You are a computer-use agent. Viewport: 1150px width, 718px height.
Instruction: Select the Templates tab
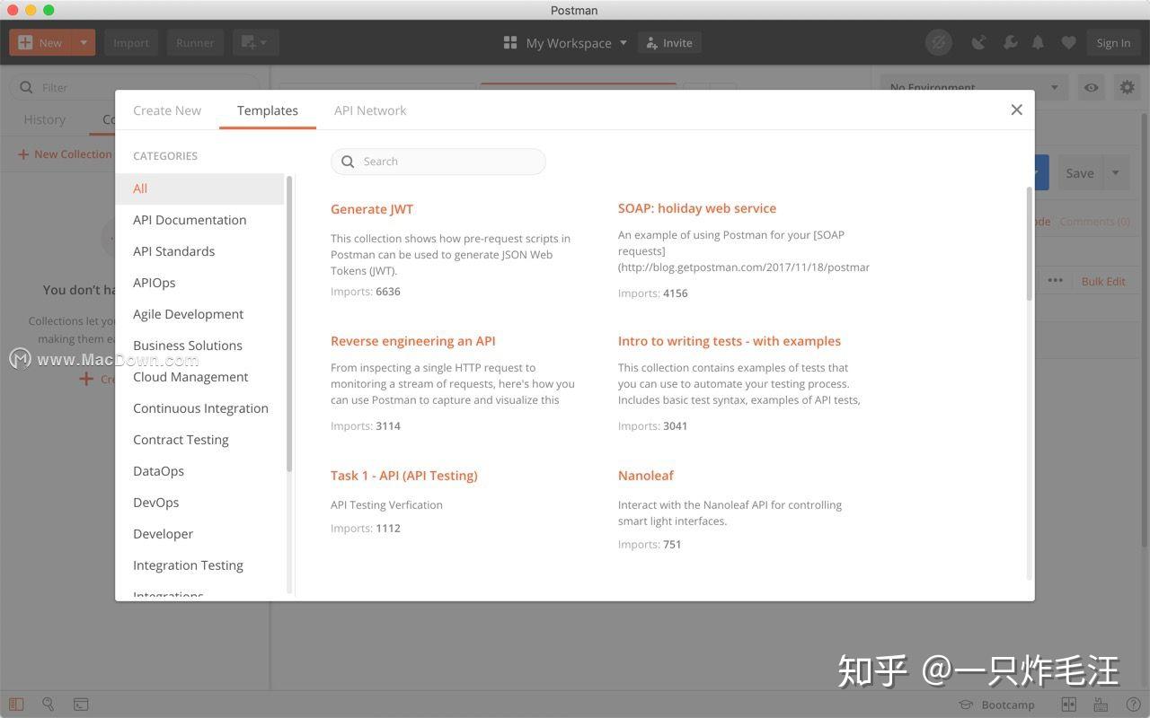pyautogui.click(x=268, y=110)
